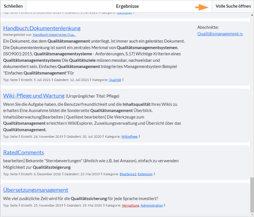Open the RatedComments result page
Viewport: 254px width, 217px height.
(24, 152)
